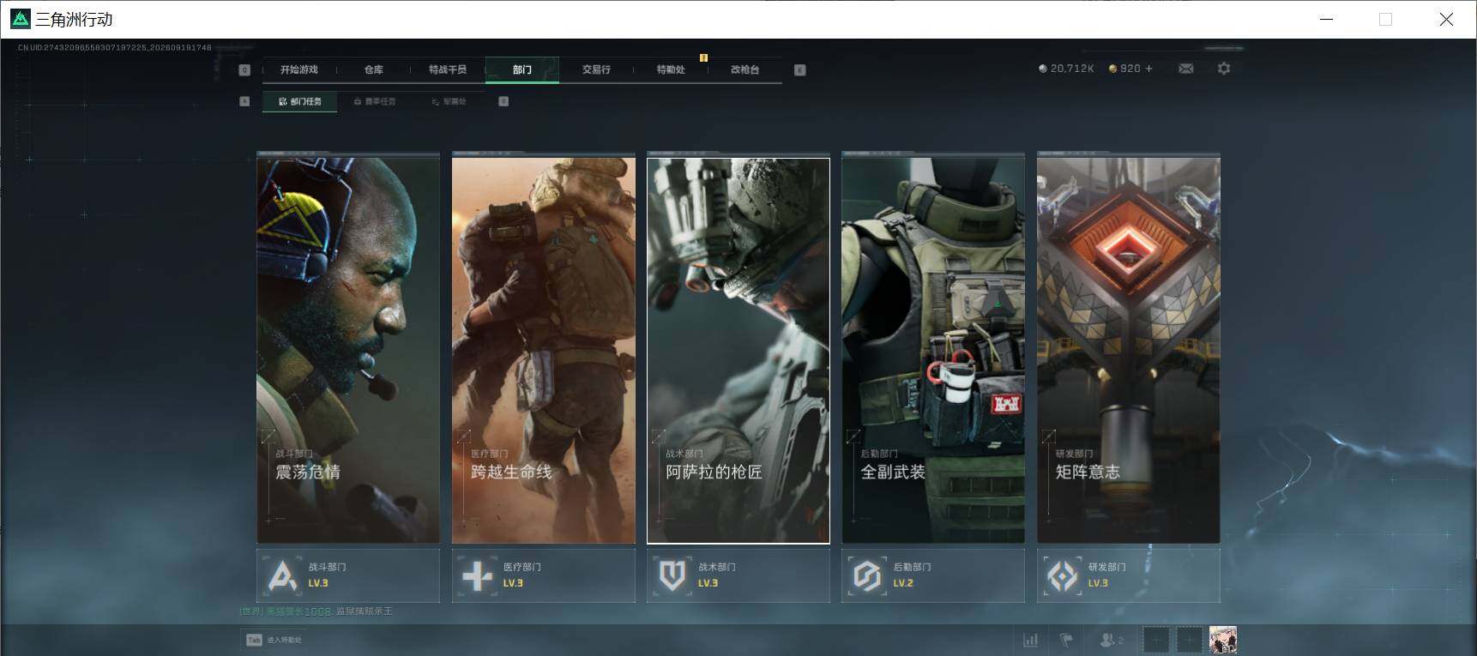Open the 震荡危情 mission card
The width and height of the screenshot is (1477, 656).
point(348,350)
